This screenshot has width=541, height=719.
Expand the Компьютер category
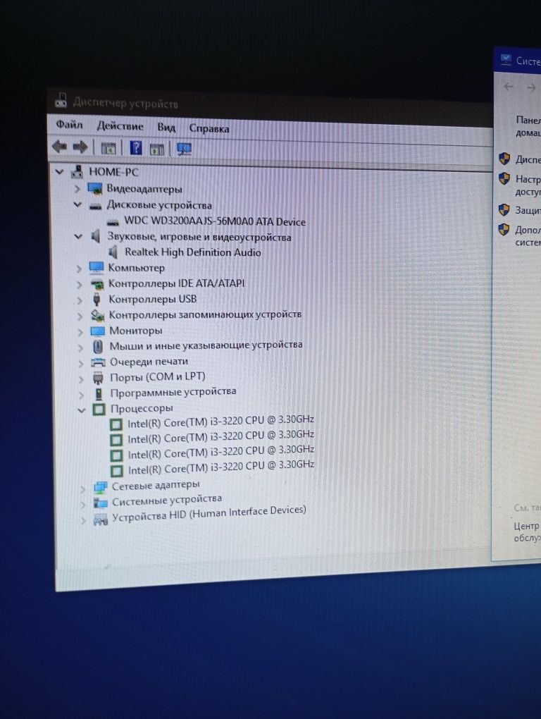[x=79, y=269]
